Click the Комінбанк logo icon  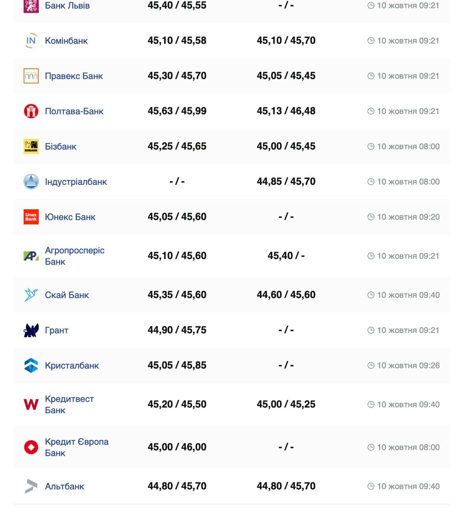coord(31,40)
